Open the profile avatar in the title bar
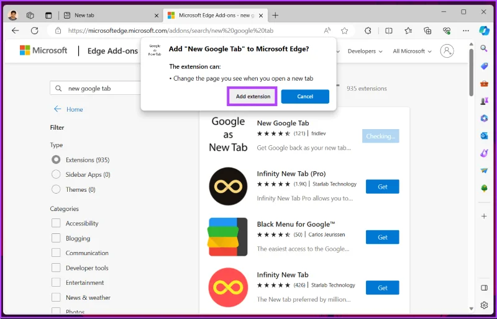The height and width of the screenshot is (319, 497). coord(13,15)
